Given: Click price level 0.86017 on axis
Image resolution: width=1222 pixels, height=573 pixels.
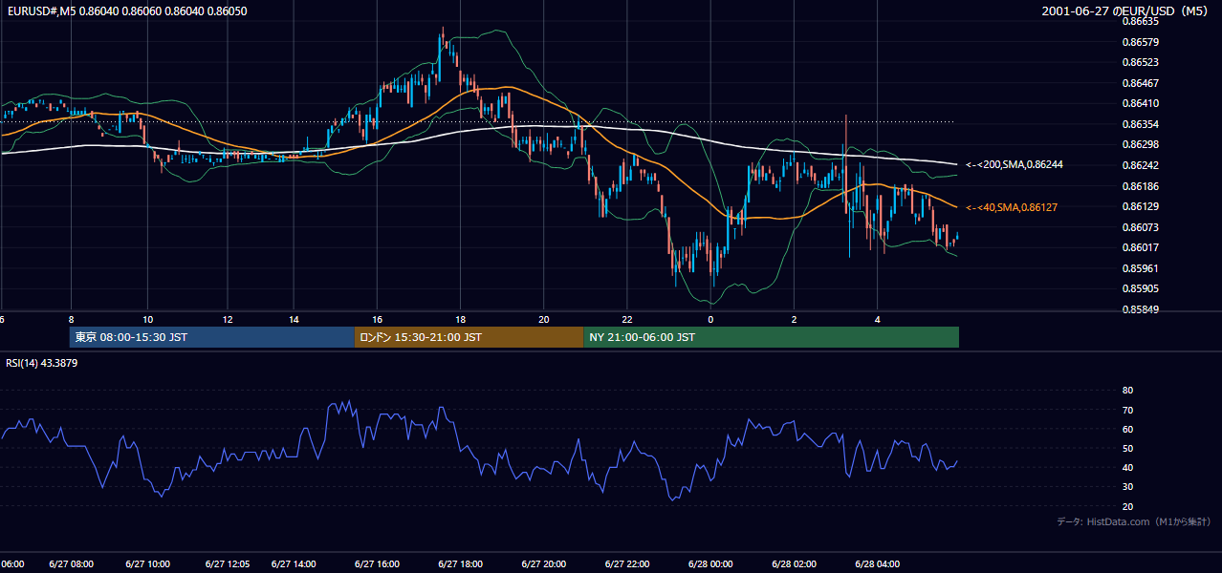Looking at the screenshot, I should [1140, 247].
